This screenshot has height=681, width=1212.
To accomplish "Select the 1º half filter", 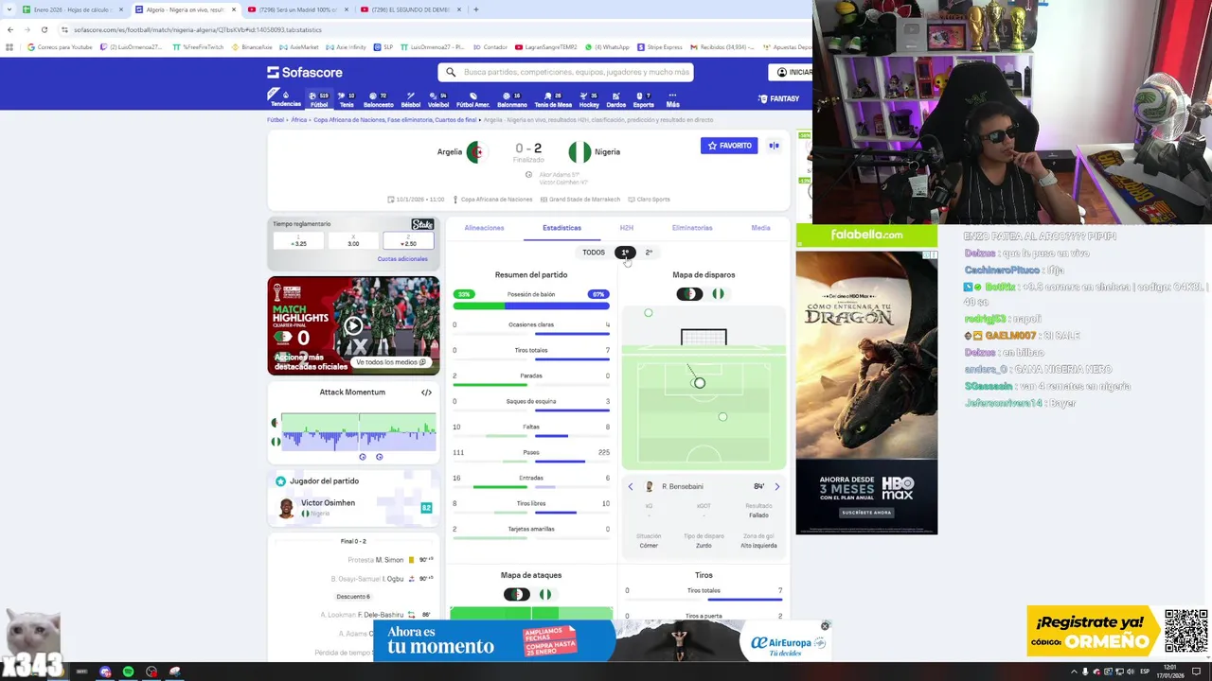I will pyautogui.click(x=625, y=253).
